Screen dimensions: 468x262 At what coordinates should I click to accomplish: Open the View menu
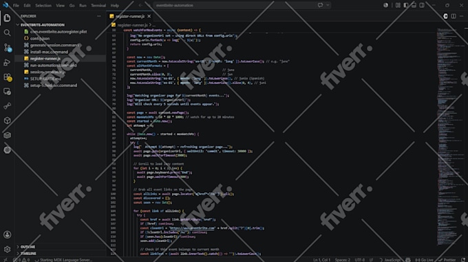tap(60, 6)
